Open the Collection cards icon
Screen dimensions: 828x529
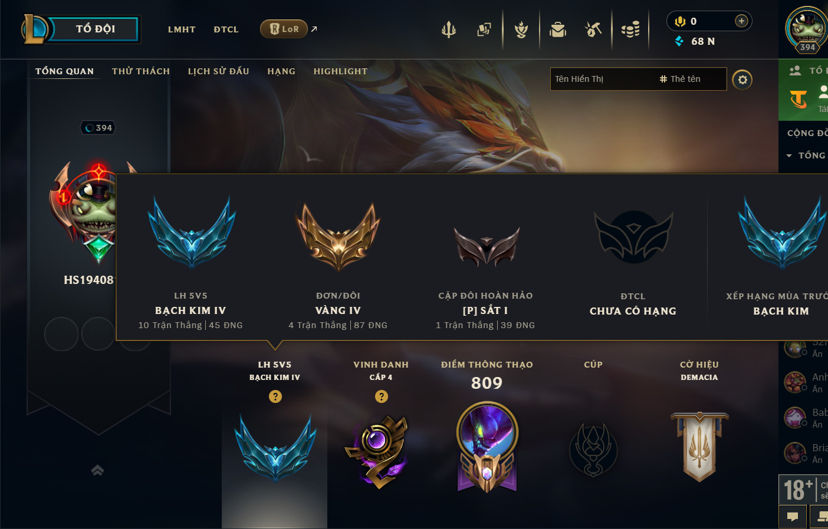pyautogui.click(x=484, y=29)
